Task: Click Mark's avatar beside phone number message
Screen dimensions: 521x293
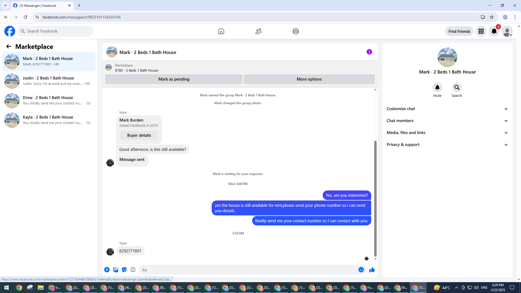Action: click(x=110, y=252)
